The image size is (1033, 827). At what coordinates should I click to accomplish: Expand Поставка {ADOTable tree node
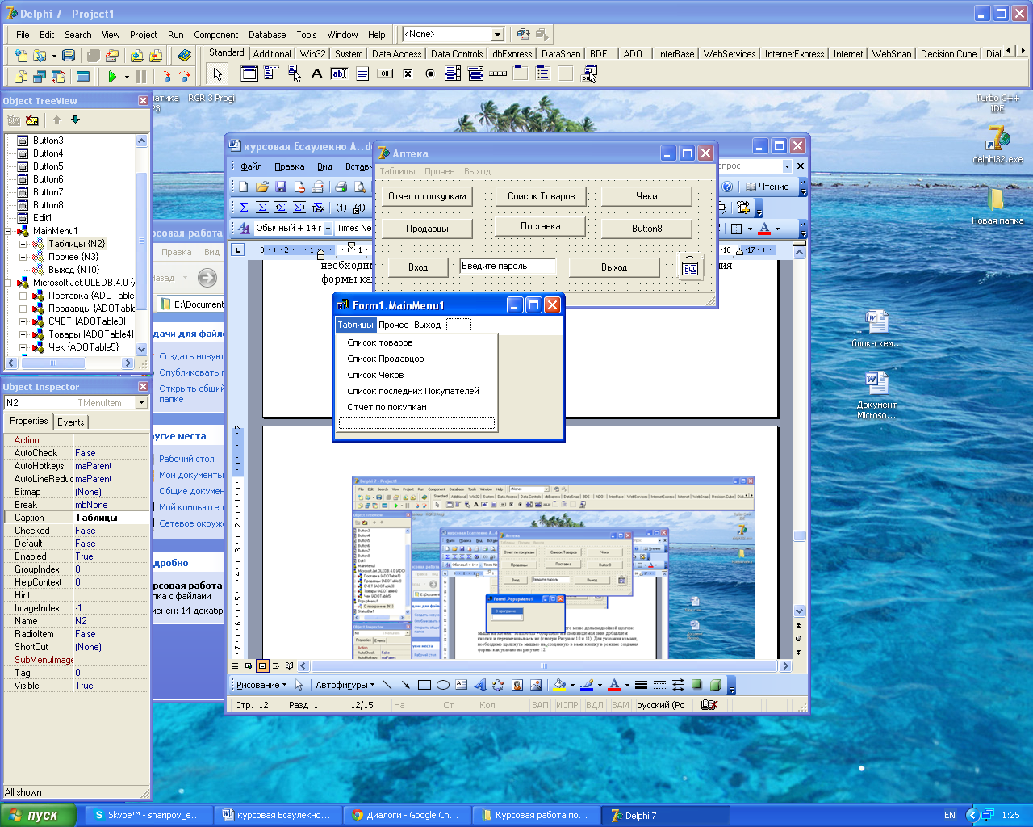pyautogui.click(x=23, y=296)
